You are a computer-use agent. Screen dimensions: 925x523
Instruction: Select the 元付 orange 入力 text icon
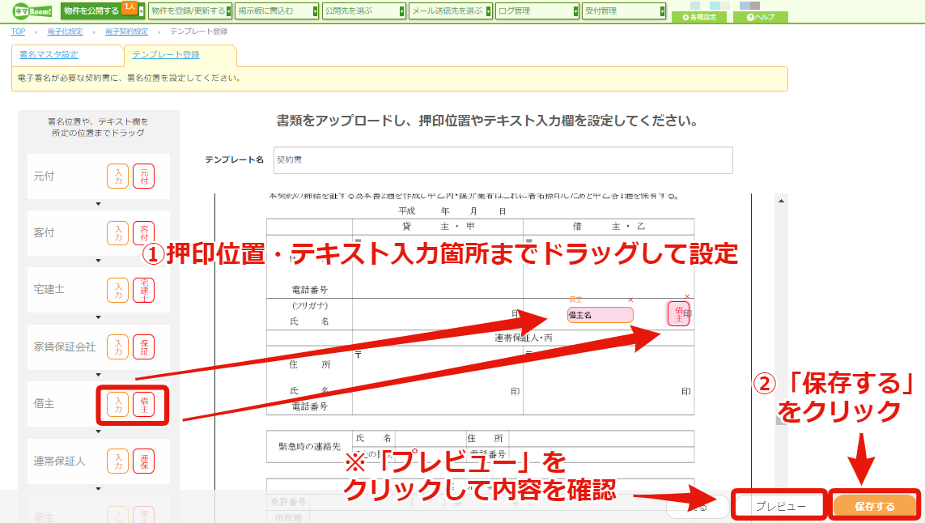118,176
